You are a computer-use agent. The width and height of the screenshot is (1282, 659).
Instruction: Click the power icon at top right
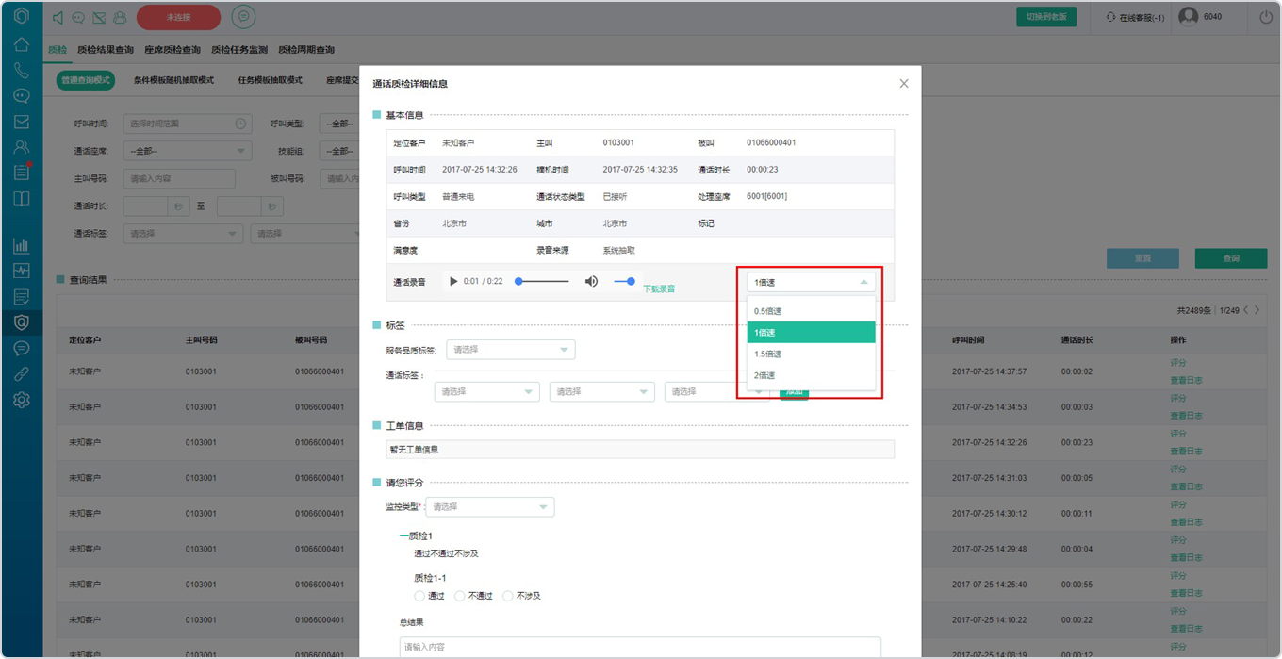point(1266,17)
